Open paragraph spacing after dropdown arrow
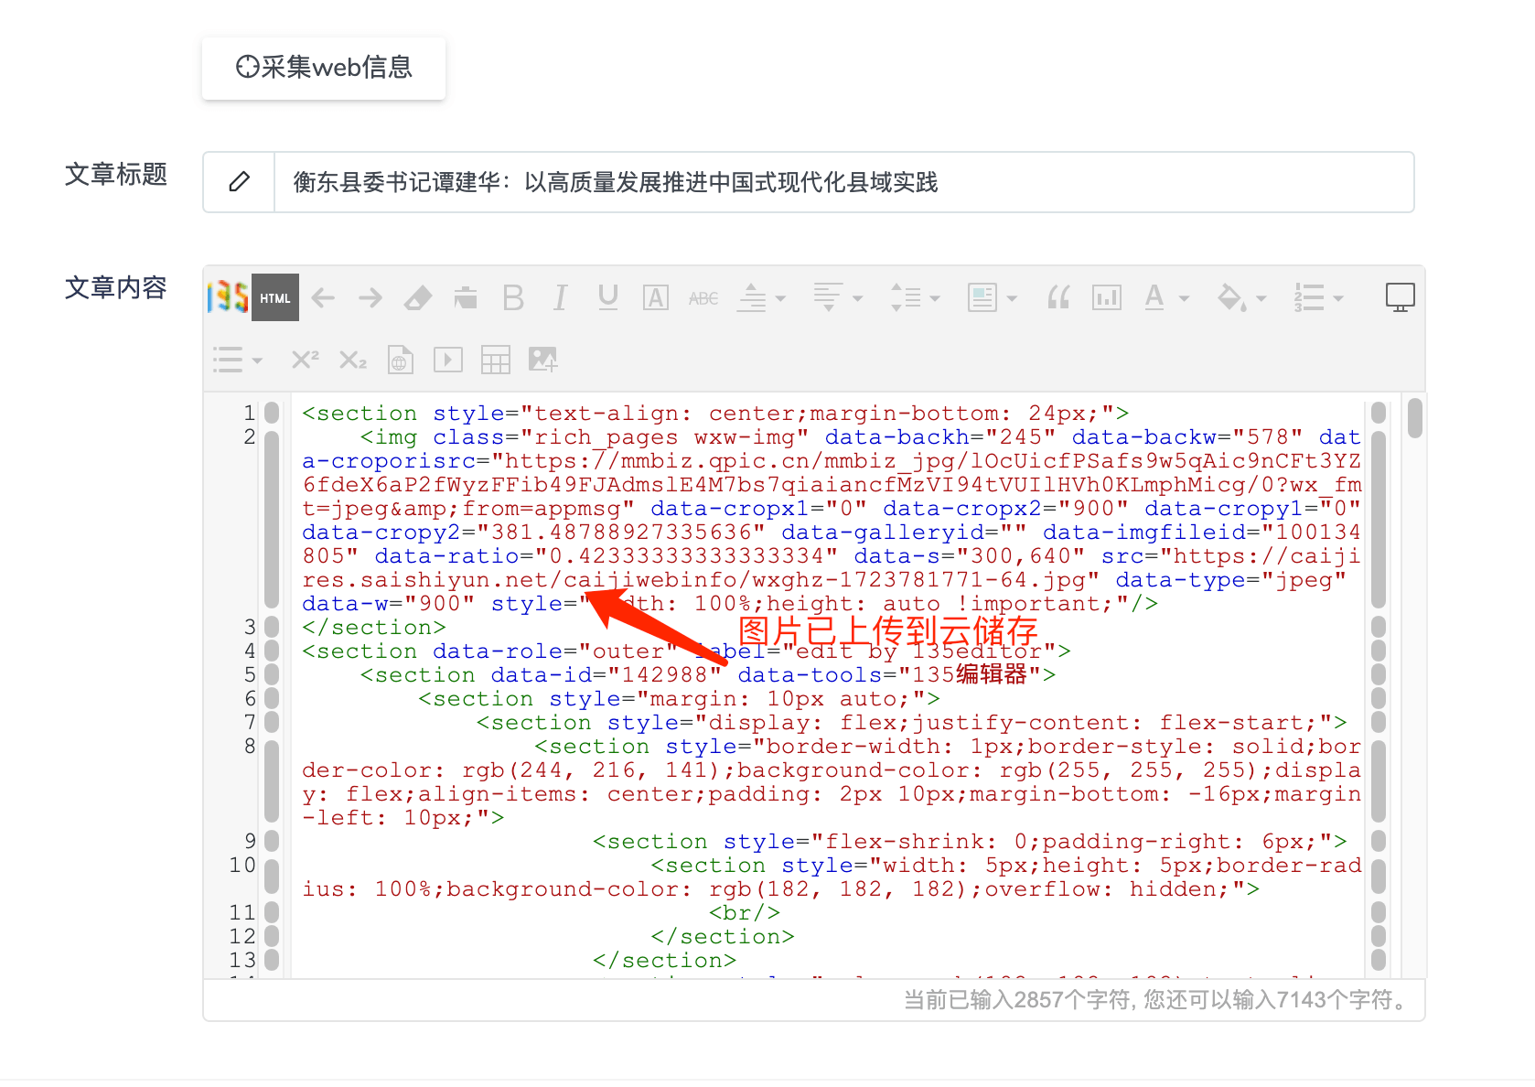The width and height of the screenshot is (1535, 1087). pos(857,298)
